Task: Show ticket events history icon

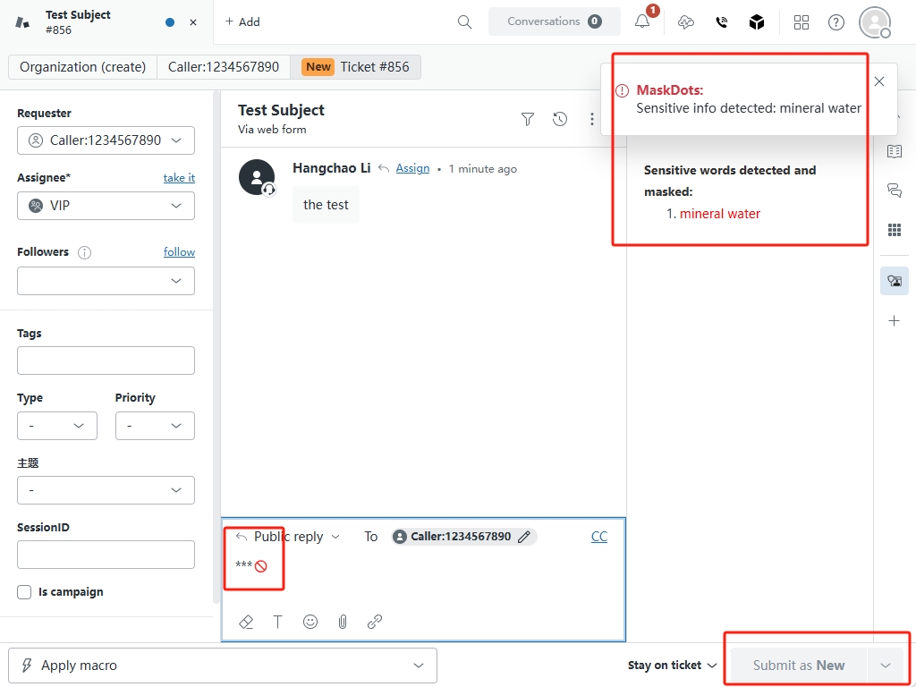Action: pos(560,119)
